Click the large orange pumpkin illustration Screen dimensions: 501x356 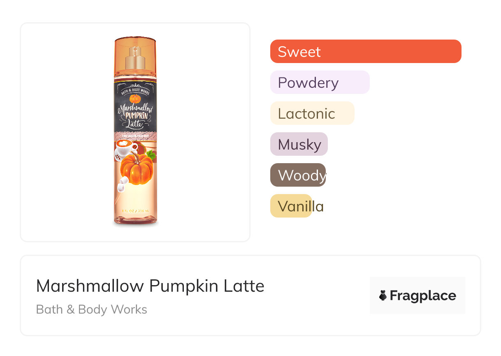pos(136,169)
